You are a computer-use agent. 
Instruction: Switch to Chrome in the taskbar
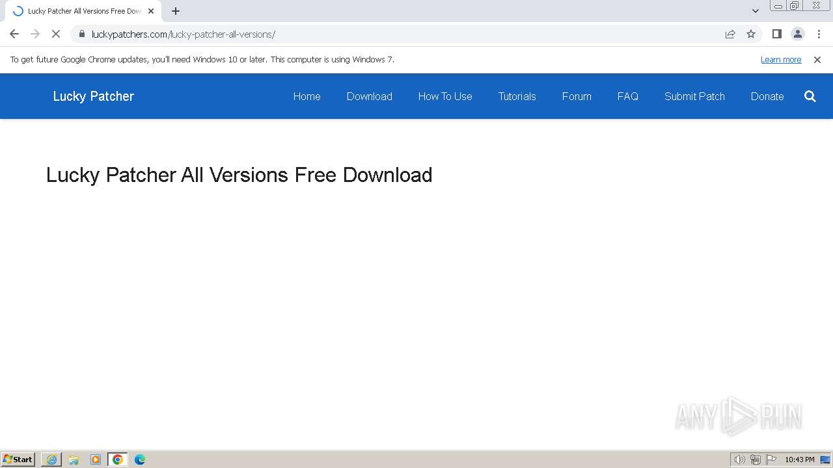click(x=118, y=460)
